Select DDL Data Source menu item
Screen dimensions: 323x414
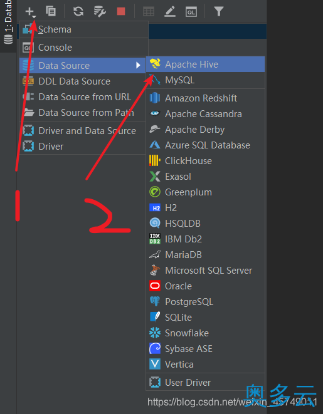pyautogui.click(x=82, y=81)
